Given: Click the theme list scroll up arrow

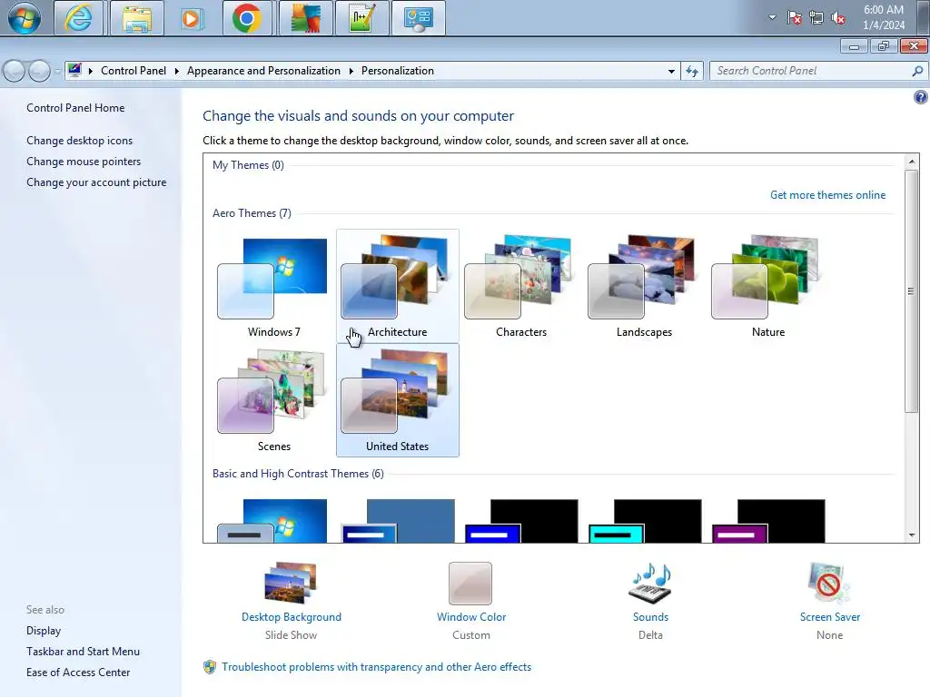Looking at the screenshot, I should coord(912,162).
